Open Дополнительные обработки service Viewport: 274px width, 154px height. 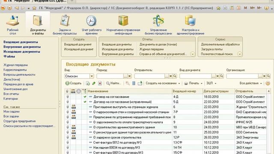click(x=220, y=44)
